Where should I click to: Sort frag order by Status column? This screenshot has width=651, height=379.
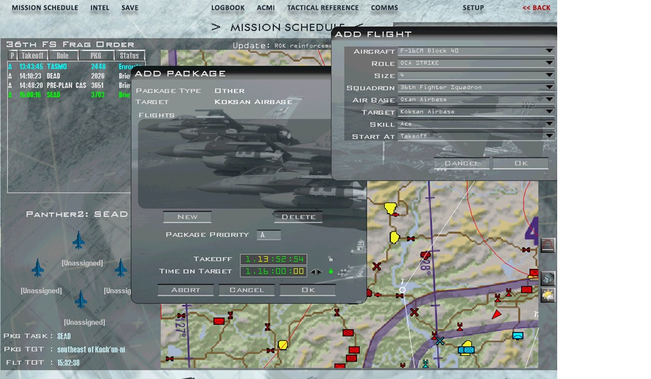(129, 55)
